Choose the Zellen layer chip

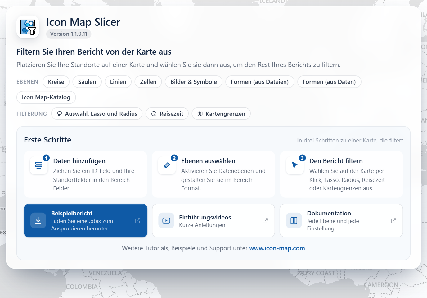pos(148,82)
